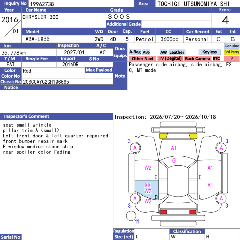Click the comment 'seat small wrinkle'
The width and height of the screenshot is (240, 240).
(x=27, y=125)
